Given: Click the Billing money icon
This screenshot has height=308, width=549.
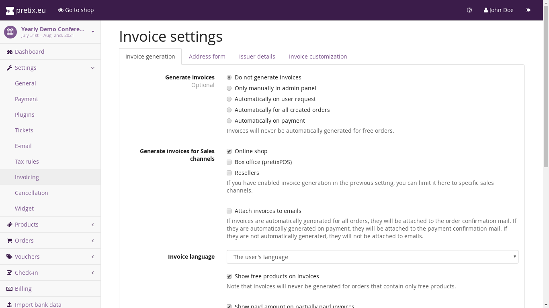Looking at the screenshot, I should (10, 289).
